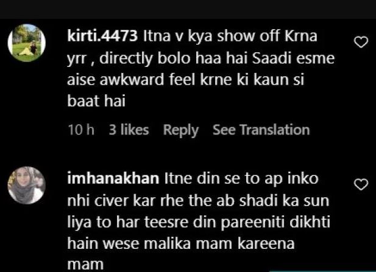376x272 pixels.
Task: Click the word 'kareena' in imhanakhan's comment
Action: pos(266,244)
